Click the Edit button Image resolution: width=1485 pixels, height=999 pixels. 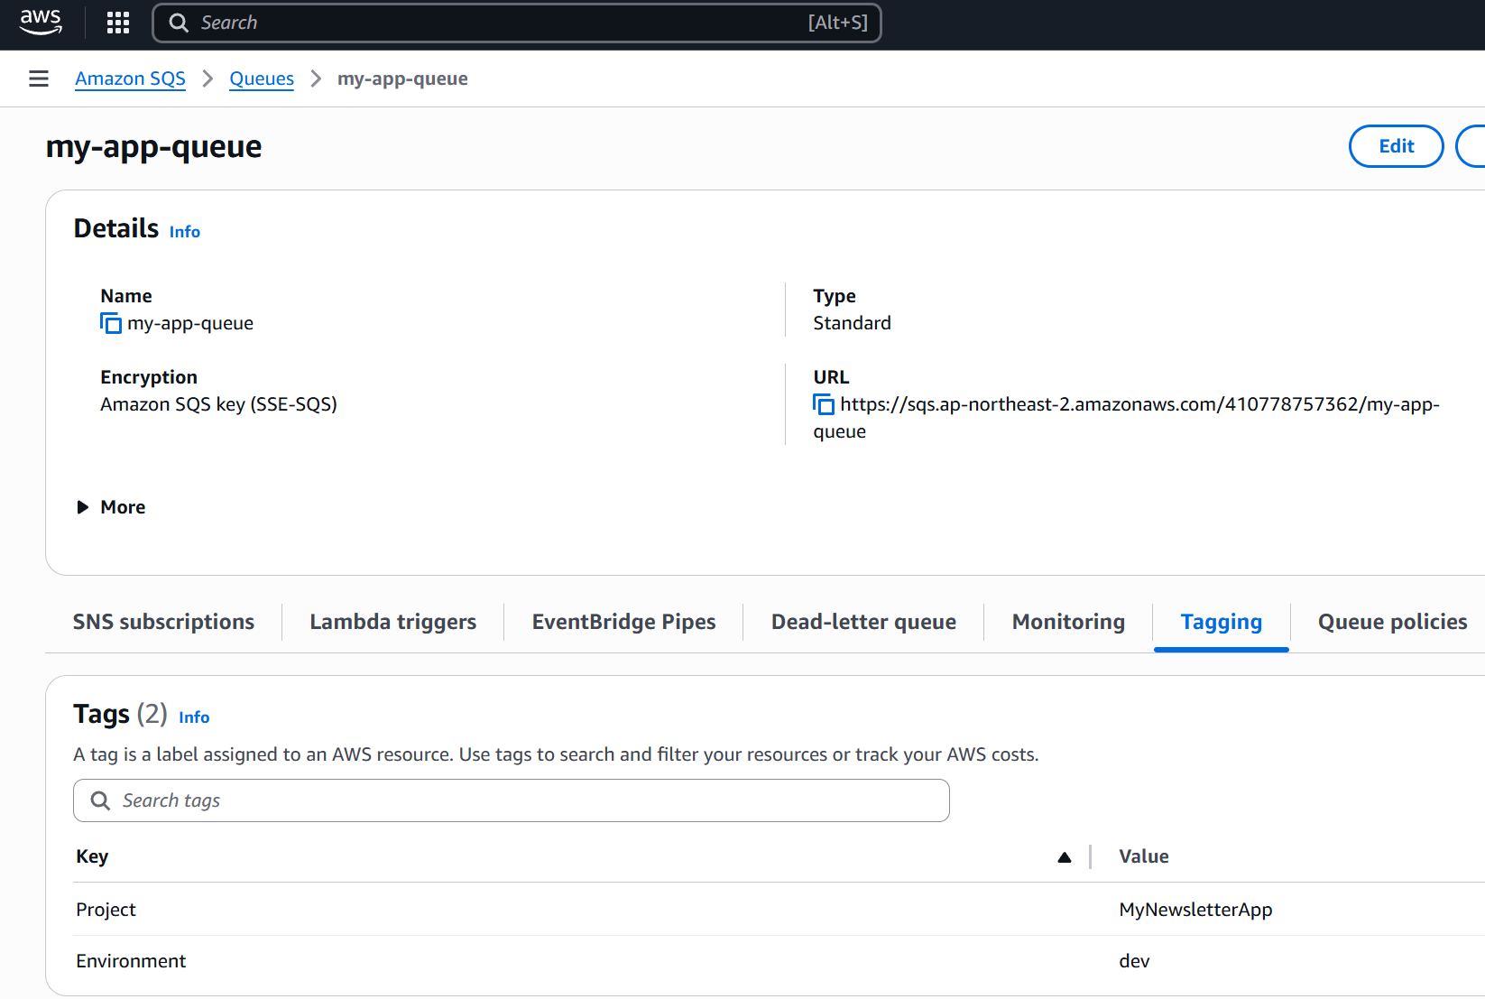[1397, 146]
